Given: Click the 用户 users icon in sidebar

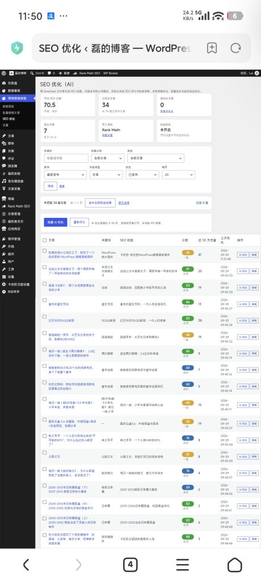Looking at the screenshot, I should (x=4, y=262).
